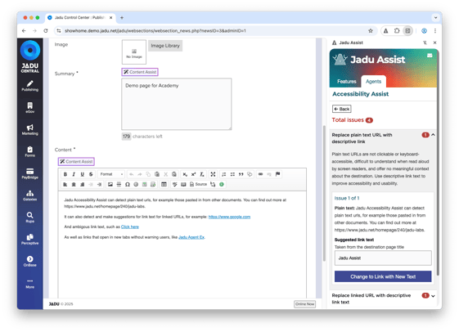Screen dimensions: 459x332
Task: Open the Marketing section in the sidebar
Action: [x=29, y=130]
